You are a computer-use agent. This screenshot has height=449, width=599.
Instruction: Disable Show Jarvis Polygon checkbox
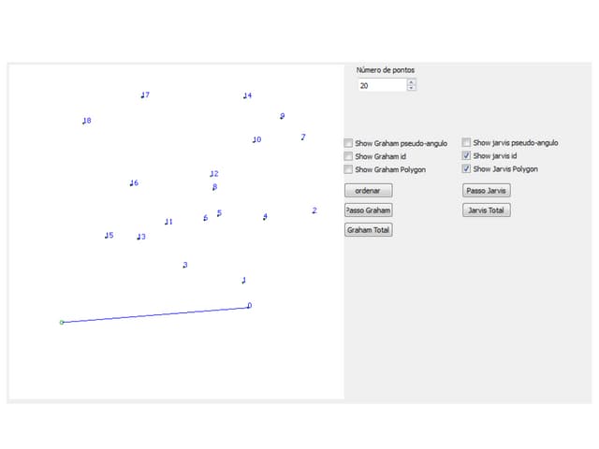pos(467,169)
